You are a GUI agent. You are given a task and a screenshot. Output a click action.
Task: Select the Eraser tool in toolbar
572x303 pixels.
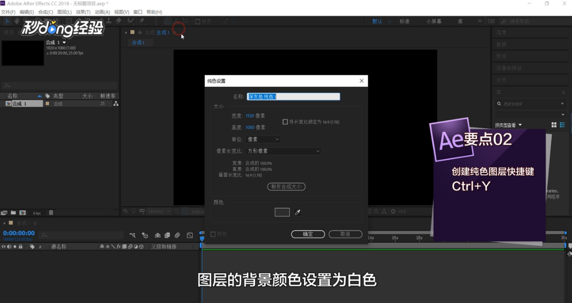(x=118, y=21)
